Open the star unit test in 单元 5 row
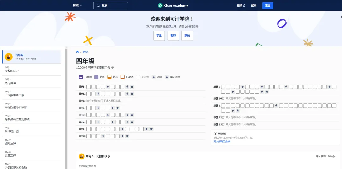This screenshot has height=169, width=342. pos(132,115)
